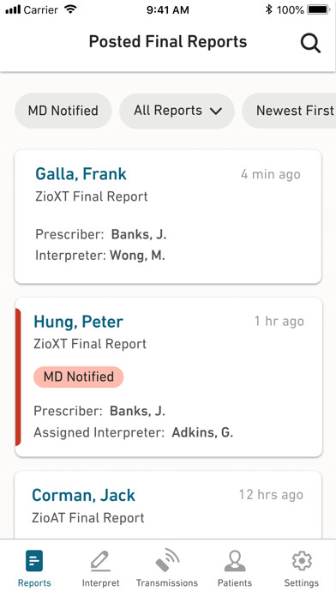336x597 pixels.
Task: Tap the Wi-Fi status icon
Action: tap(70, 9)
